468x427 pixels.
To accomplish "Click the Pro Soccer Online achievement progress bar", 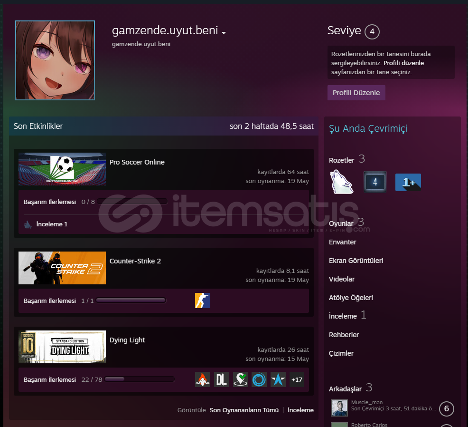I will point(132,202).
